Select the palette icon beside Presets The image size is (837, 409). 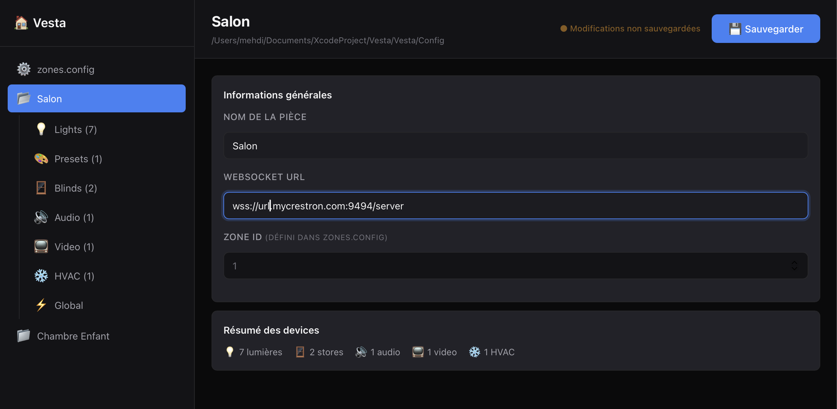click(x=41, y=158)
